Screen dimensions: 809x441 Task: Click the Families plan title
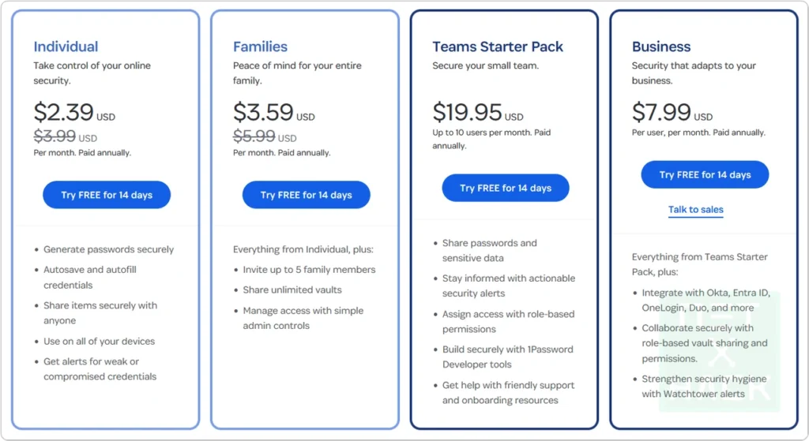(260, 47)
